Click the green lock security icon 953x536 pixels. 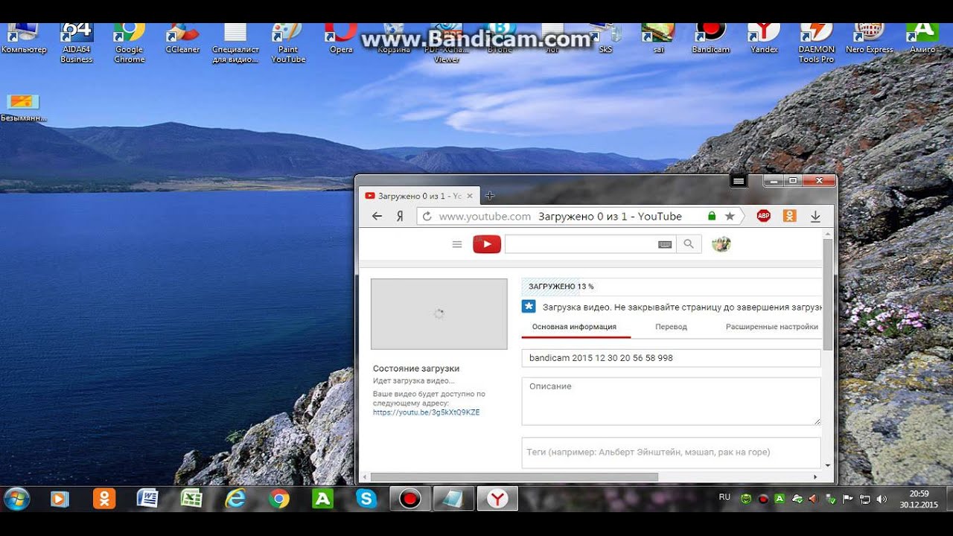[712, 216]
